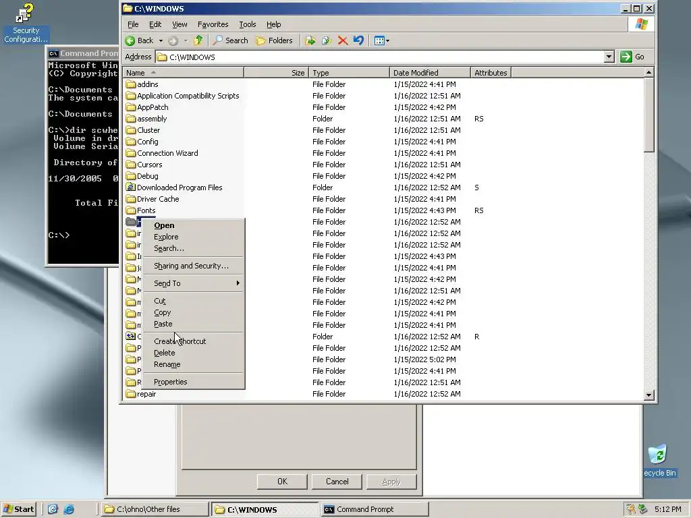Click the second system tray icon by the clock
Screen dimensions: 691x518
pos(643,509)
